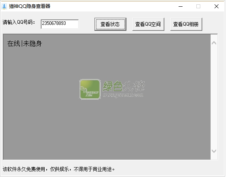Focus the QQ number input field
Viewport: 226px width, 177px height.
60,24
